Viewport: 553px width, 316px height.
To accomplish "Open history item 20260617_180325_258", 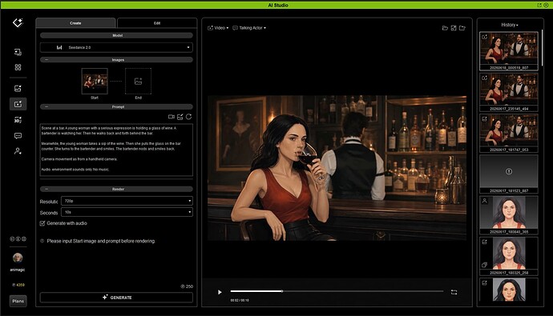I will point(509,256).
